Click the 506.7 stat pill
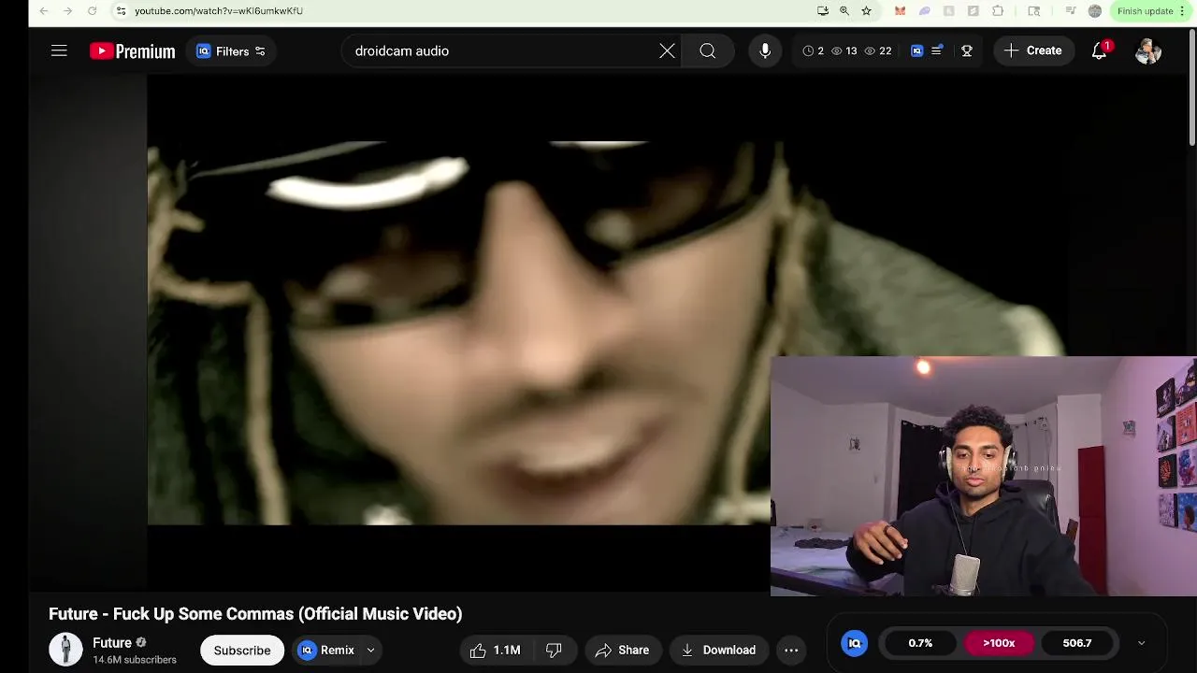 (x=1076, y=643)
